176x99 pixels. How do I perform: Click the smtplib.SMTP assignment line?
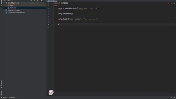tap(79, 8)
